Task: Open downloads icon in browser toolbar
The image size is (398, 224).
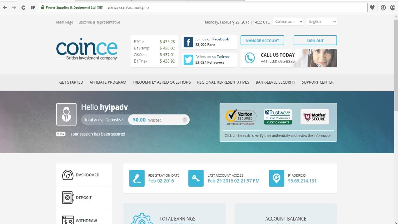Action: coord(383,7)
